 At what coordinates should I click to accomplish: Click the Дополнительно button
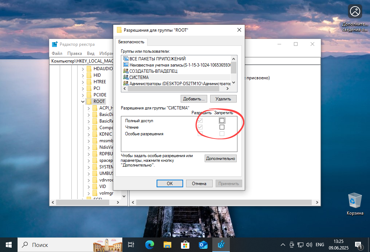pos(220,158)
